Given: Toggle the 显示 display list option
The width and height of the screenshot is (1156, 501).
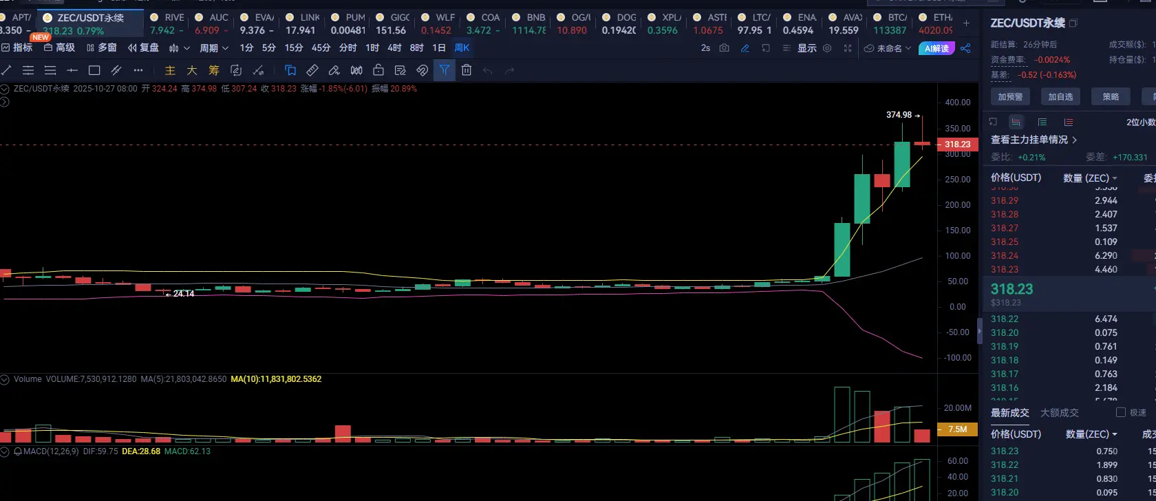Looking at the screenshot, I should (799, 48).
